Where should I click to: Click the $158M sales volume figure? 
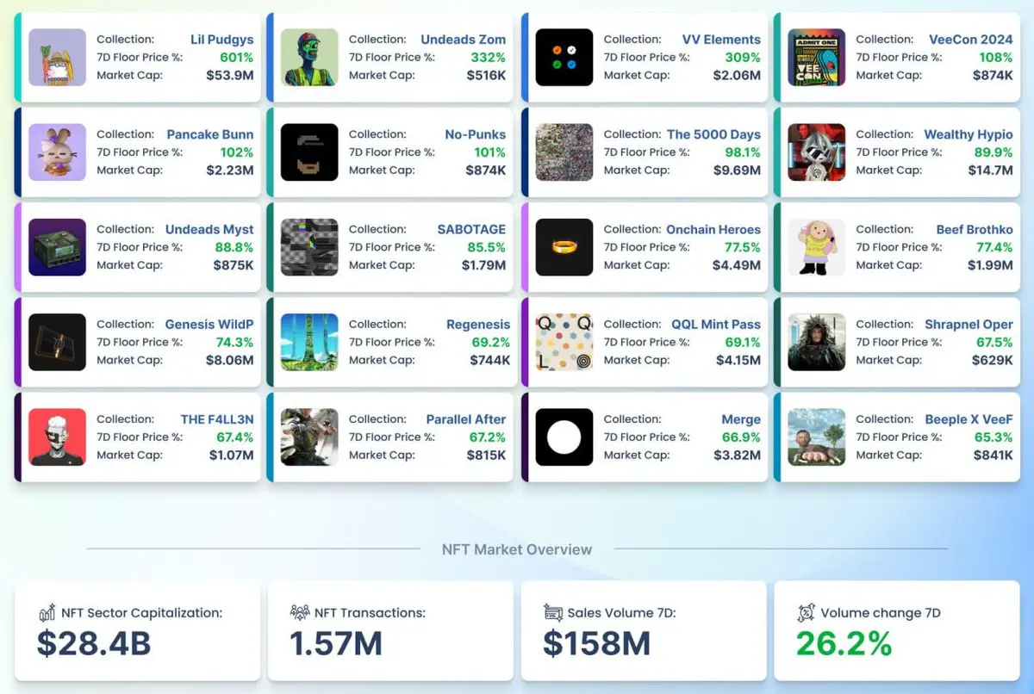[x=595, y=644]
